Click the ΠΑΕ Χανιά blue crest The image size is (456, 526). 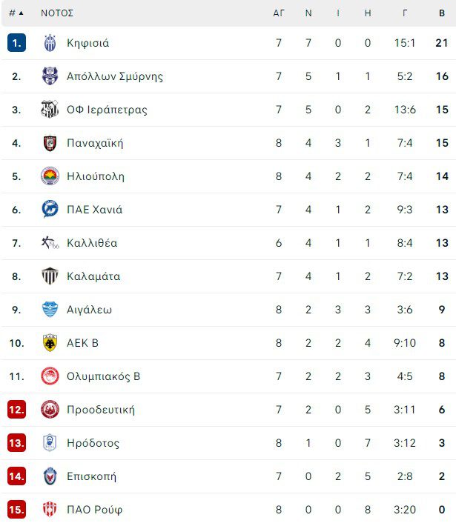(x=50, y=210)
